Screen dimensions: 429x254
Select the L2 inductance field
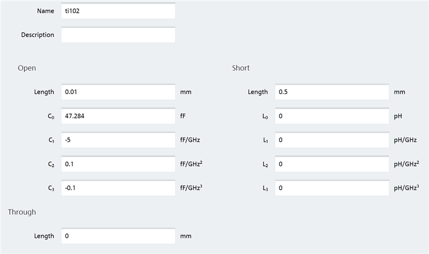[332, 164]
